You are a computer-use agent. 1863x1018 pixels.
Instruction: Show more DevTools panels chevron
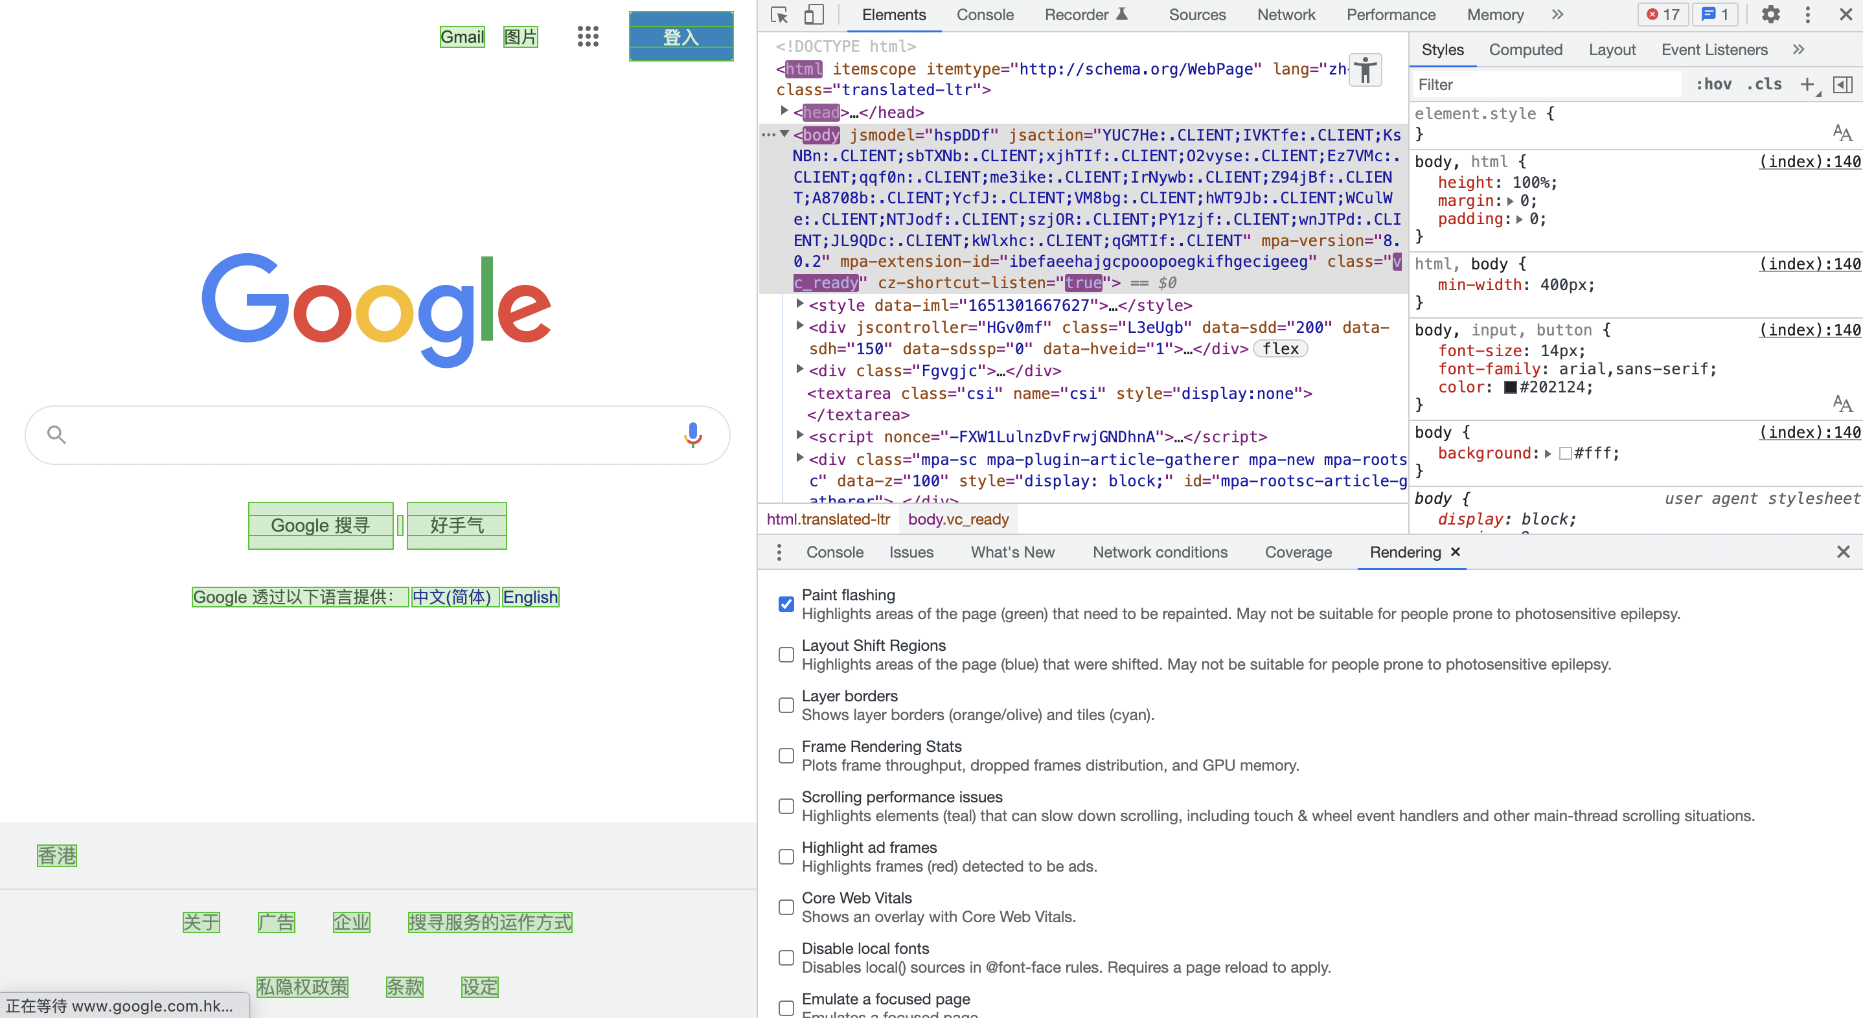[x=1557, y=15]
